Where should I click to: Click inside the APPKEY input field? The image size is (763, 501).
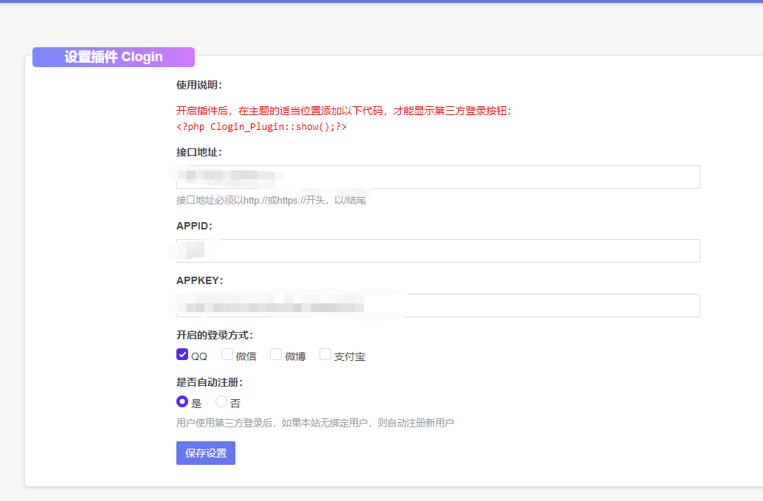(437, 305)
